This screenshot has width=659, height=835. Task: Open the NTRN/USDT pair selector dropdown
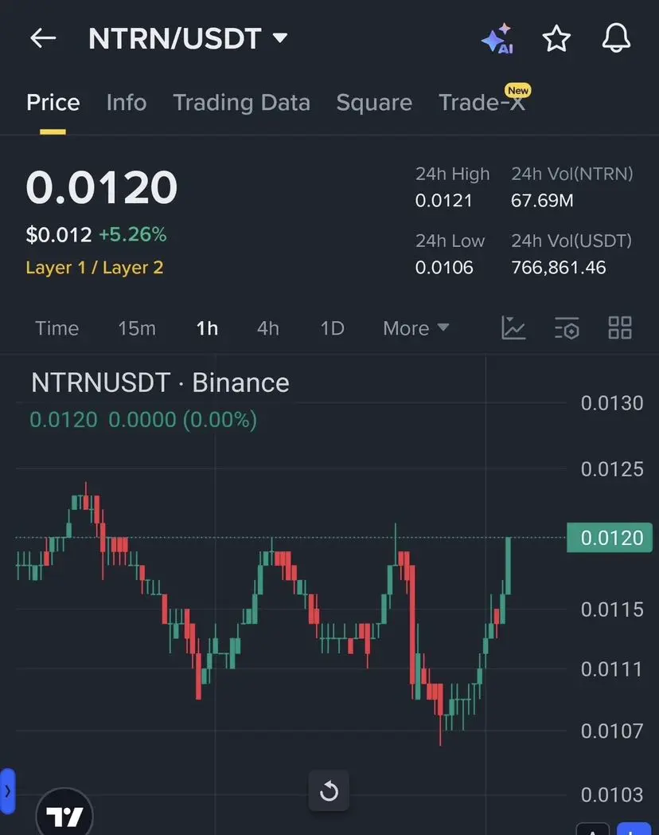click(188, 38)
